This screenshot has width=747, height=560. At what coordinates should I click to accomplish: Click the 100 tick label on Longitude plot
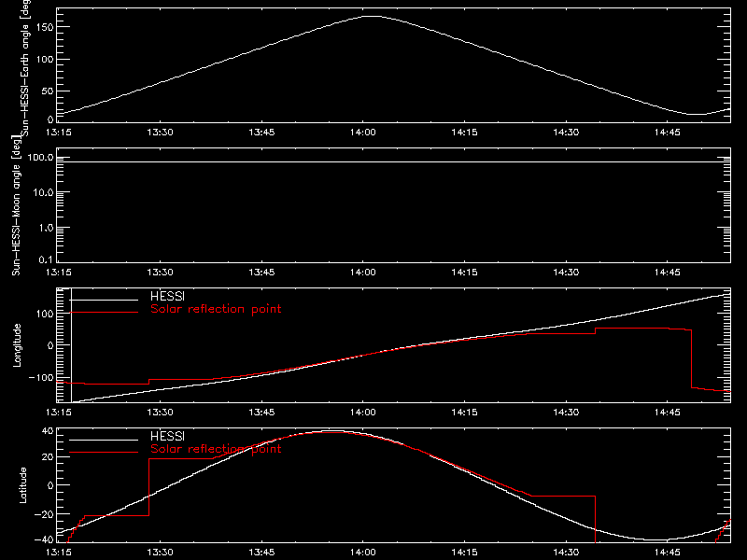click(x=45, y=314)
